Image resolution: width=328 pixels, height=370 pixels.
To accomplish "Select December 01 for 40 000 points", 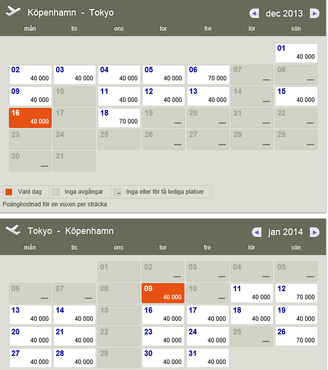I will [296, 53].
